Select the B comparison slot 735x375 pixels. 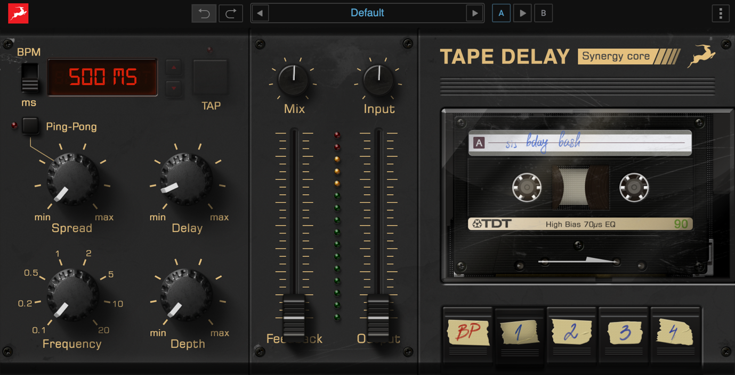click(543, 13)
